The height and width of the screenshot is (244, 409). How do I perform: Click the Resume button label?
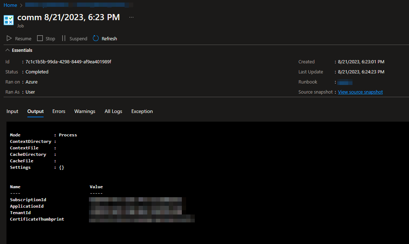pyautogui.click(x=23, y=39)
